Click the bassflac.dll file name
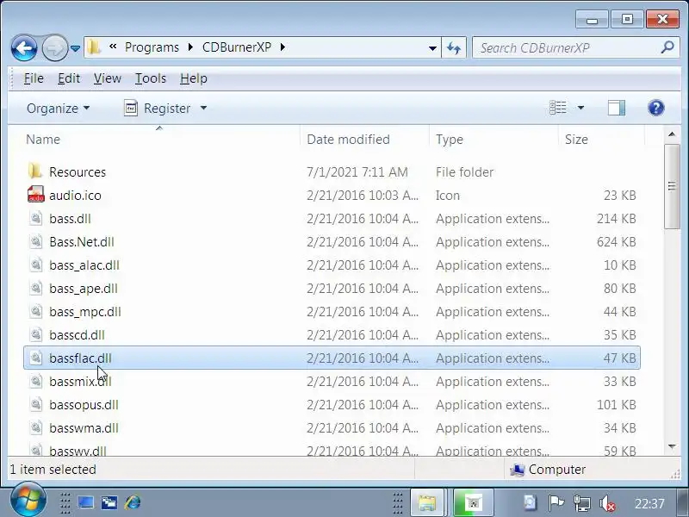This screenshot has height=517, width=689. (x=80, y=358)
